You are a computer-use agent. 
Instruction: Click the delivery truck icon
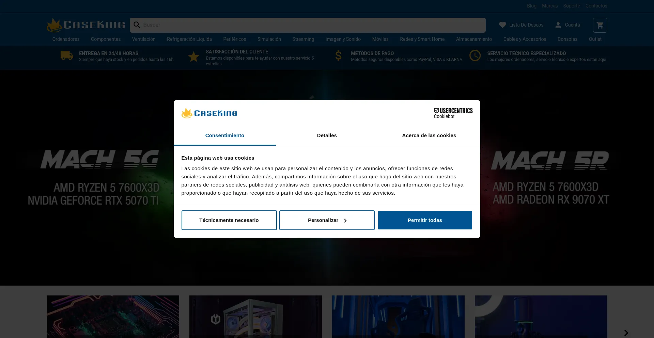(67, 55)
